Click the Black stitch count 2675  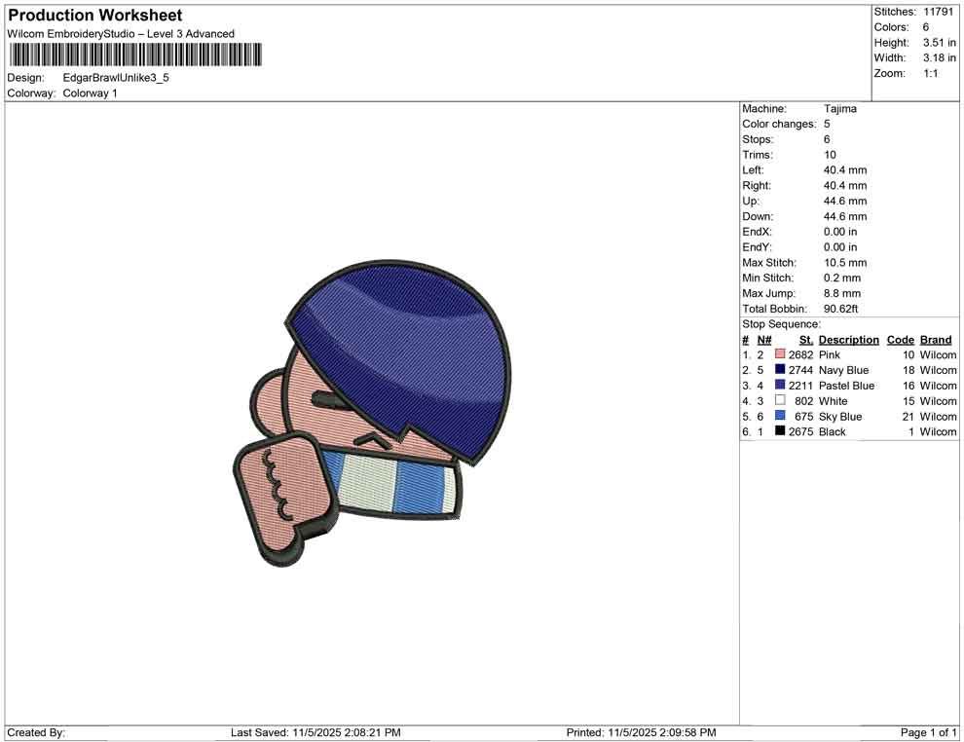[x=800, y=431]
